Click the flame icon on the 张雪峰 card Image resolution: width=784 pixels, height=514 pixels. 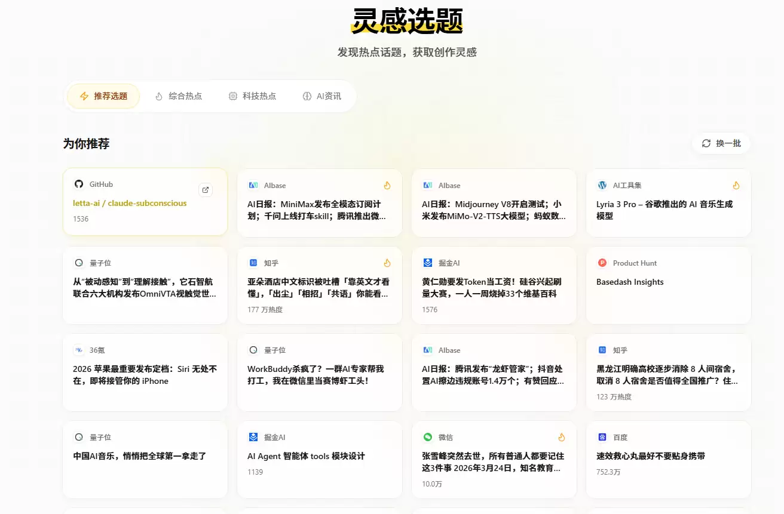pyautogui.click(x=562, y=437)
